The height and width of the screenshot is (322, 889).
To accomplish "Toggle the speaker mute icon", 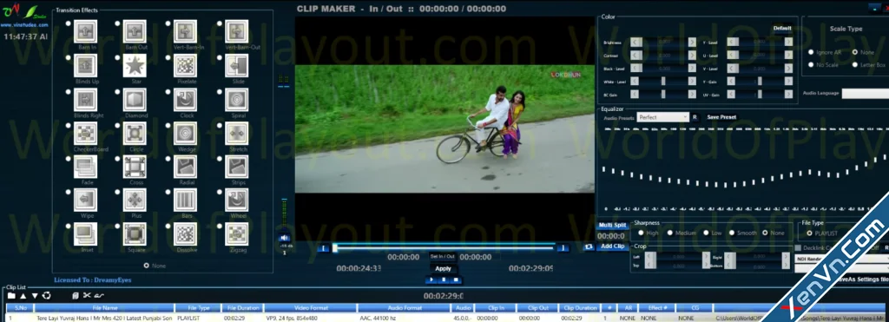I will point(284,238).
